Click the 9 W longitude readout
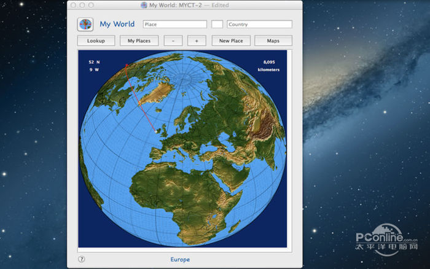Screen dimensions: 430x269 click(94, 69)
